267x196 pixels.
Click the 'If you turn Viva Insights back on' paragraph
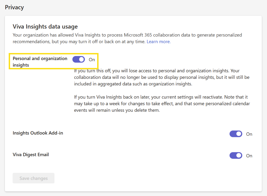coord(162,104)
